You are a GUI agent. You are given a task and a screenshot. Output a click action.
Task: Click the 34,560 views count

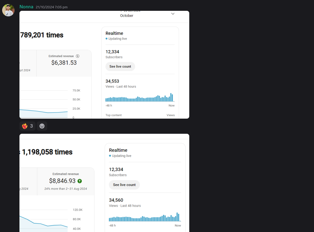click(x=116, y=200)
